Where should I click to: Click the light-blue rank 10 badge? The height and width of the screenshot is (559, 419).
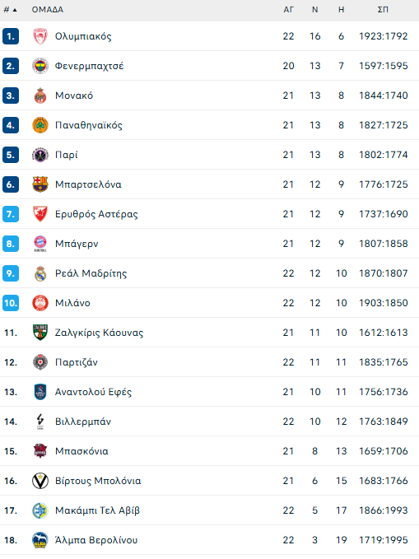[x=11, y=303]
